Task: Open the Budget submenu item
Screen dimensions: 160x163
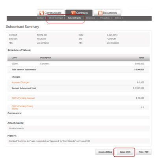Action: click(x=40, y=18)
